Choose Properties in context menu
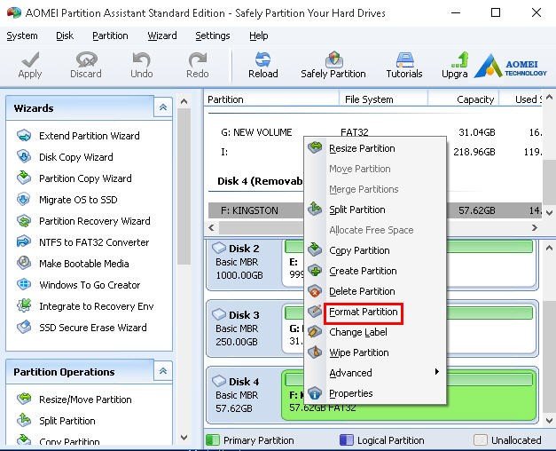 (375, 393)
